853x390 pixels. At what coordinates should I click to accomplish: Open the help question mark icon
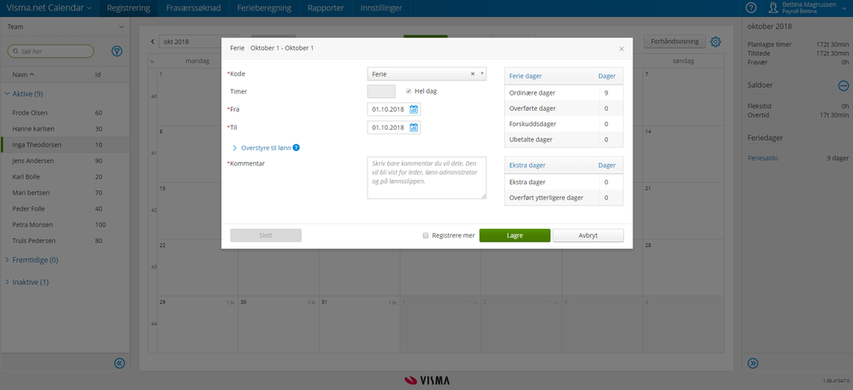click(x=750, y=8)
